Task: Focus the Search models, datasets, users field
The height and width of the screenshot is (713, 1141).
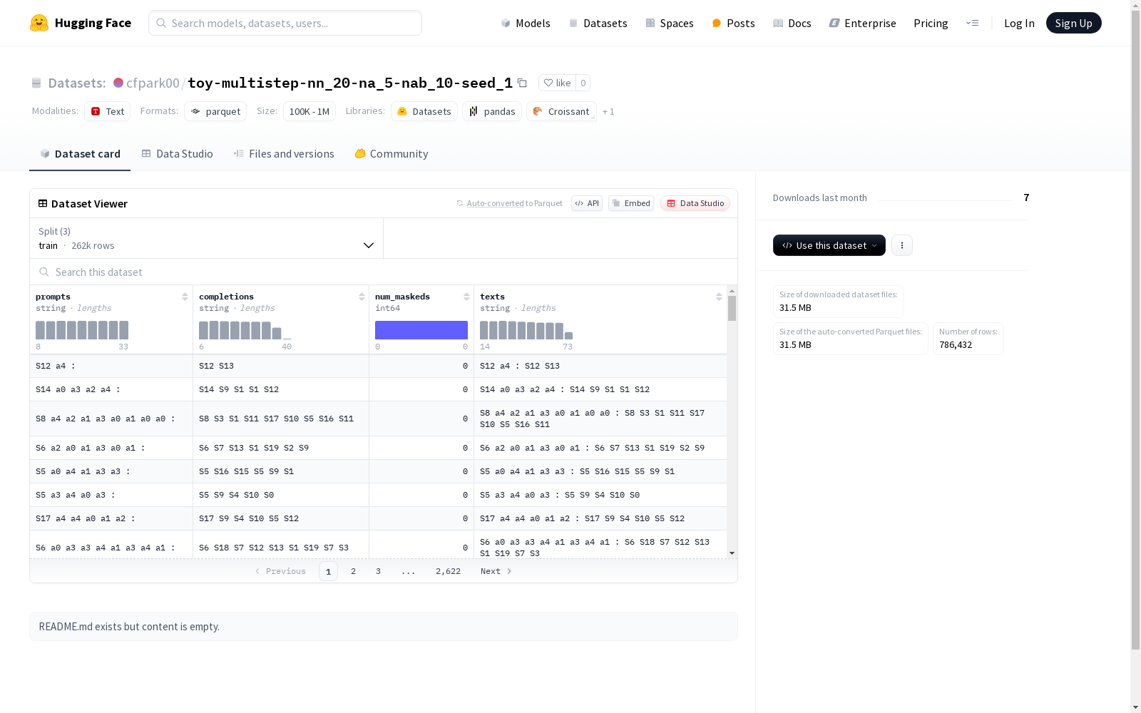Action: point(285,23)
